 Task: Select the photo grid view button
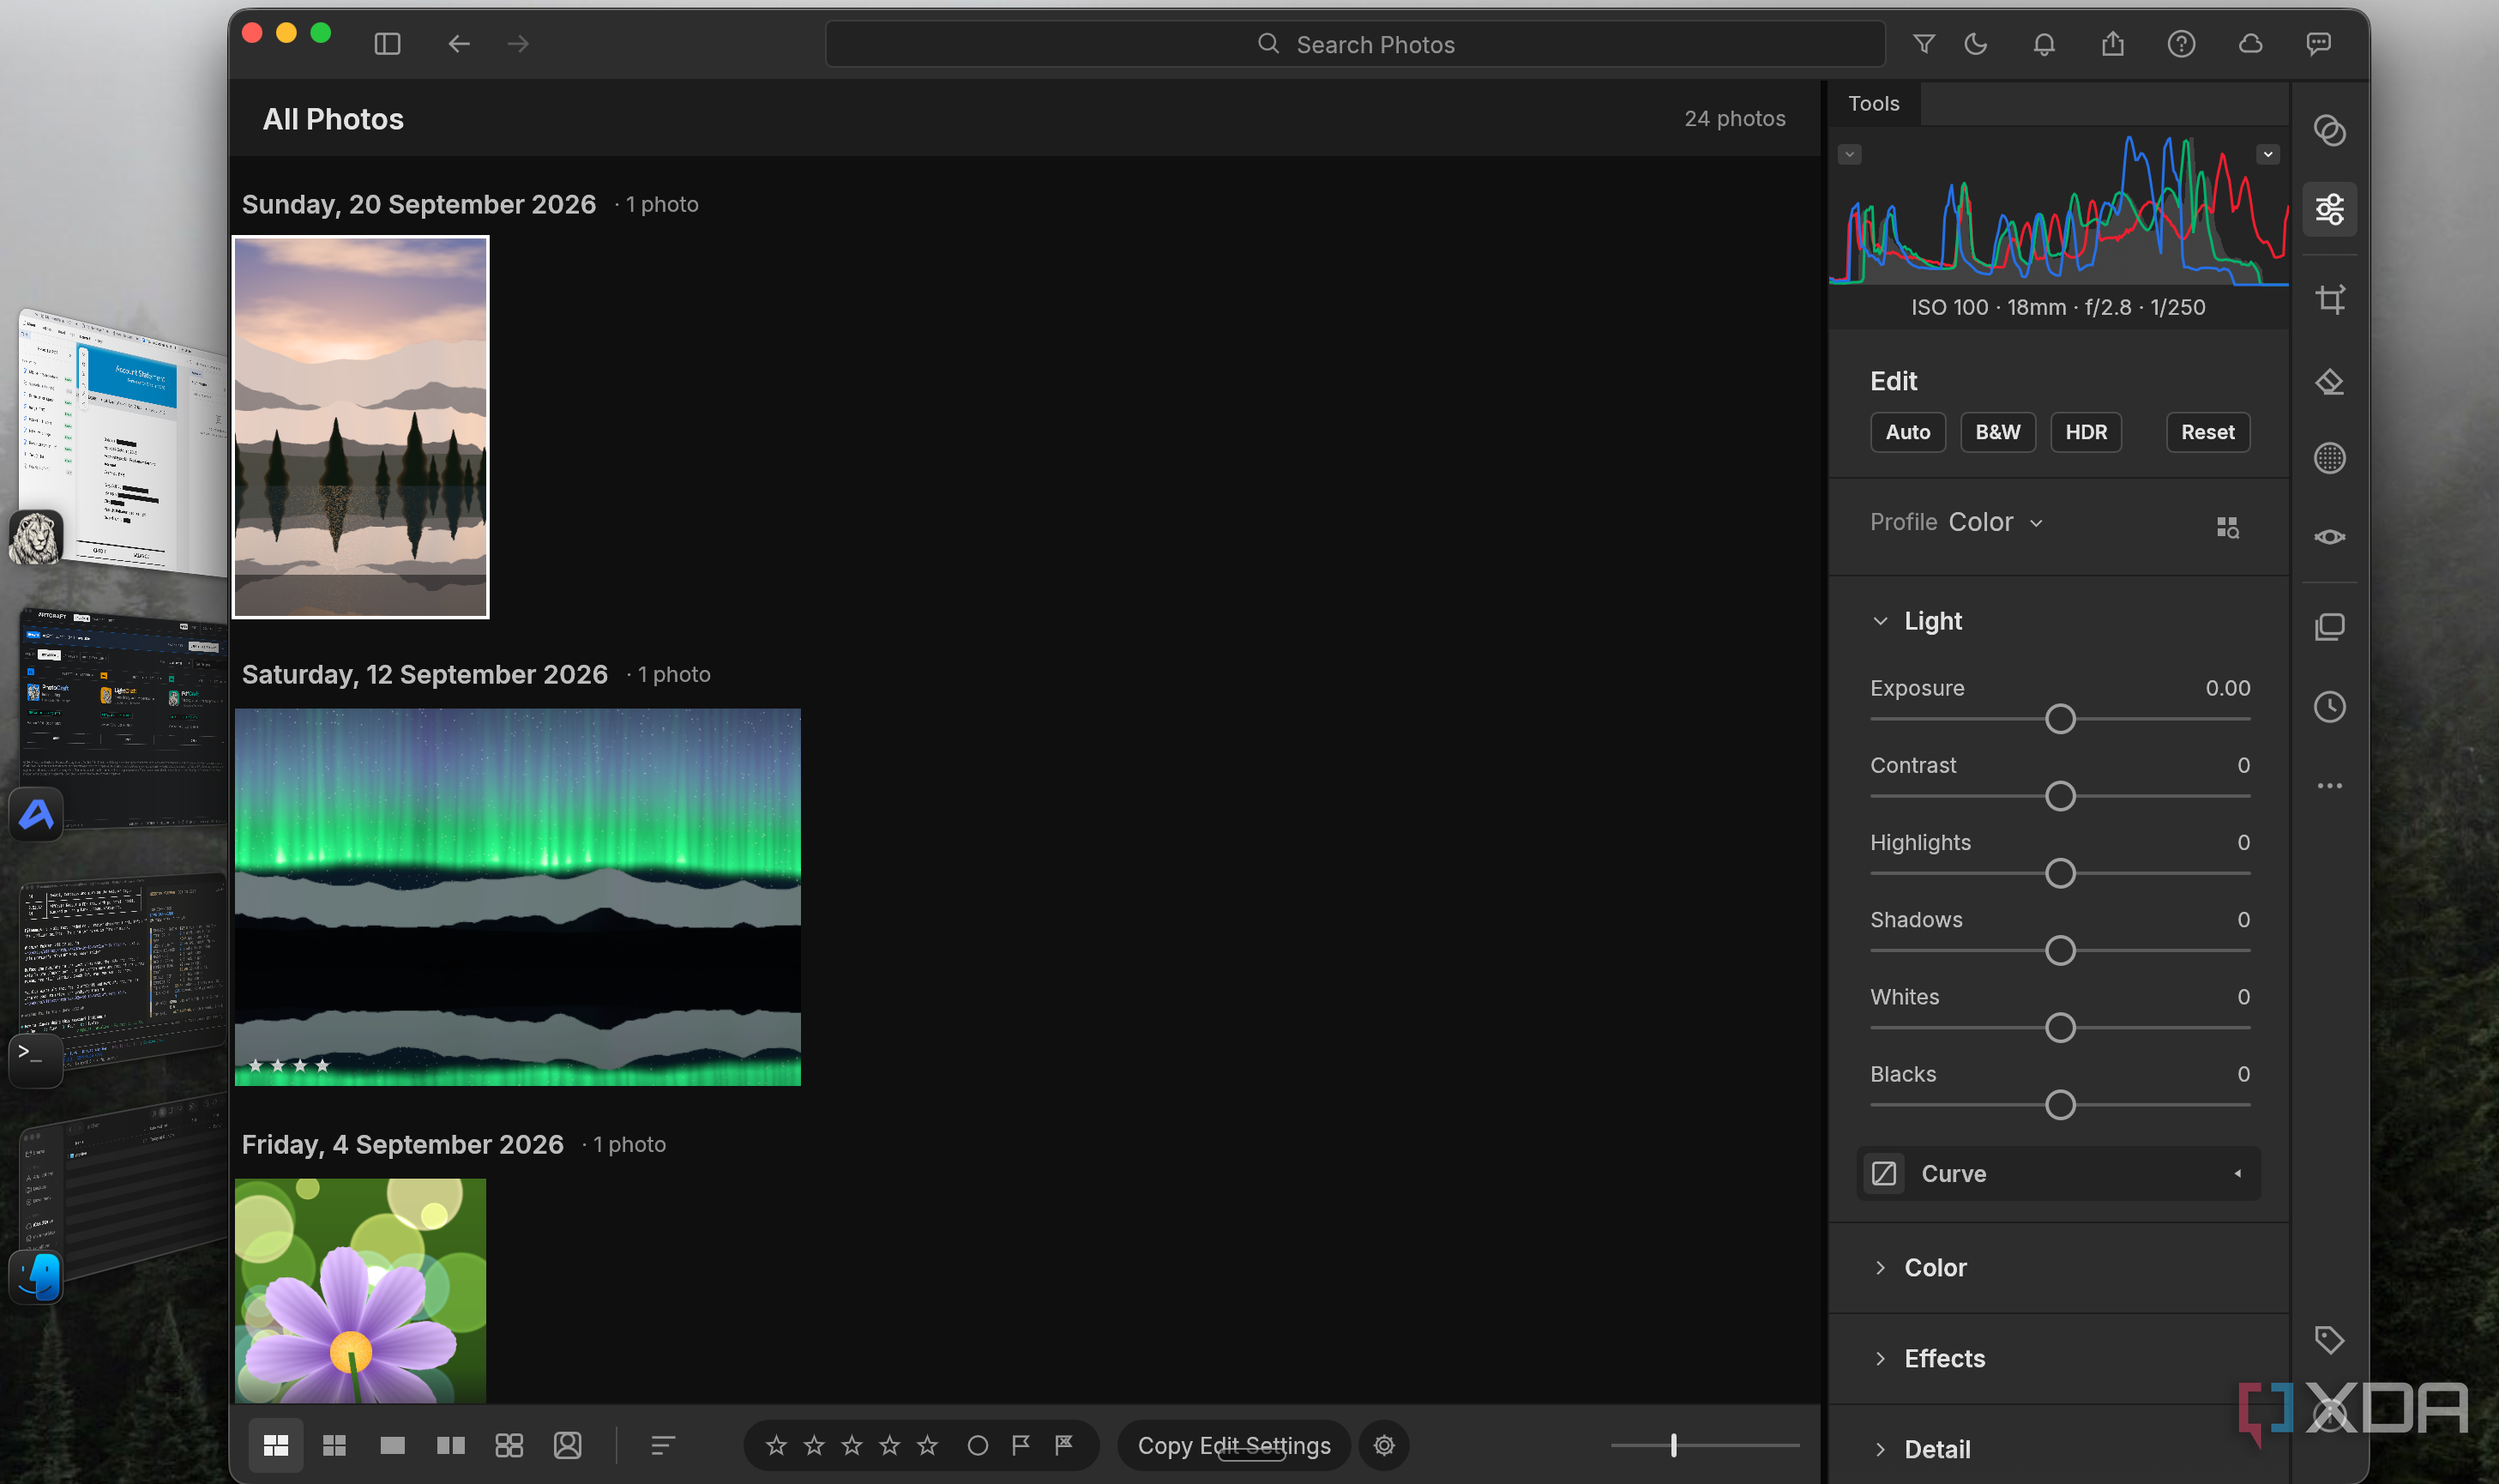click(276, 1445)
